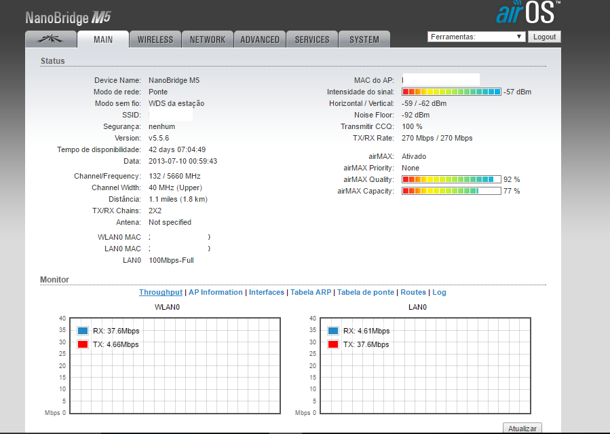Click the airMAX value 'Ativado'
This screenshot has height=434, width=610.
pos(414,156)
